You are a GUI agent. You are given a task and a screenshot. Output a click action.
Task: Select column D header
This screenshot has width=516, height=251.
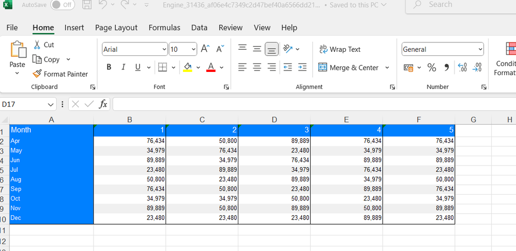(274, 120)
